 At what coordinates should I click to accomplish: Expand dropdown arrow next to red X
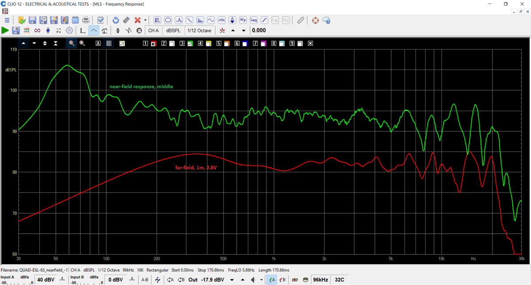tap(145, 20)
